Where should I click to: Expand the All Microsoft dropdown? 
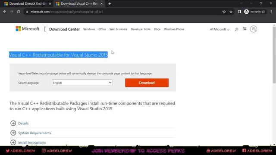(x=220, y=29)
